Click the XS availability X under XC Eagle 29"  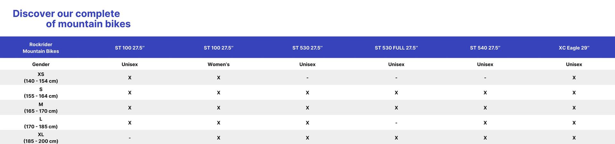click(574, 78)
